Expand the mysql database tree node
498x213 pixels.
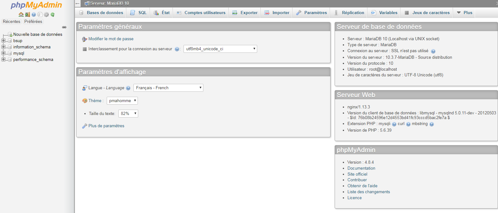3,53
